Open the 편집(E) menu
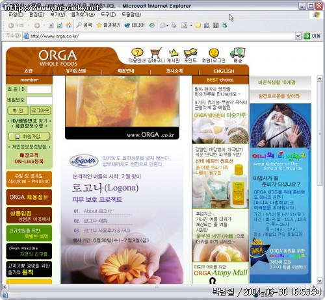The width and height of the screenshot is (325, 300). [x=36, y=15]
